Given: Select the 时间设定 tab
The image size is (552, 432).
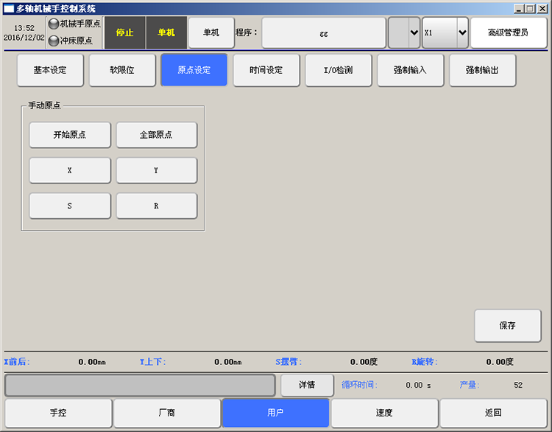Looking at the screenshot, I should 266,70.
